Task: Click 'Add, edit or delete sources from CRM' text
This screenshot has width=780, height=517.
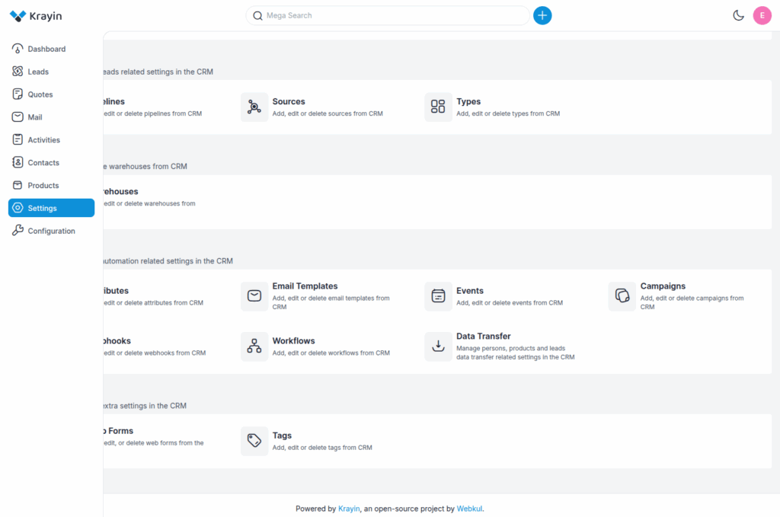Action: [328, 114]
